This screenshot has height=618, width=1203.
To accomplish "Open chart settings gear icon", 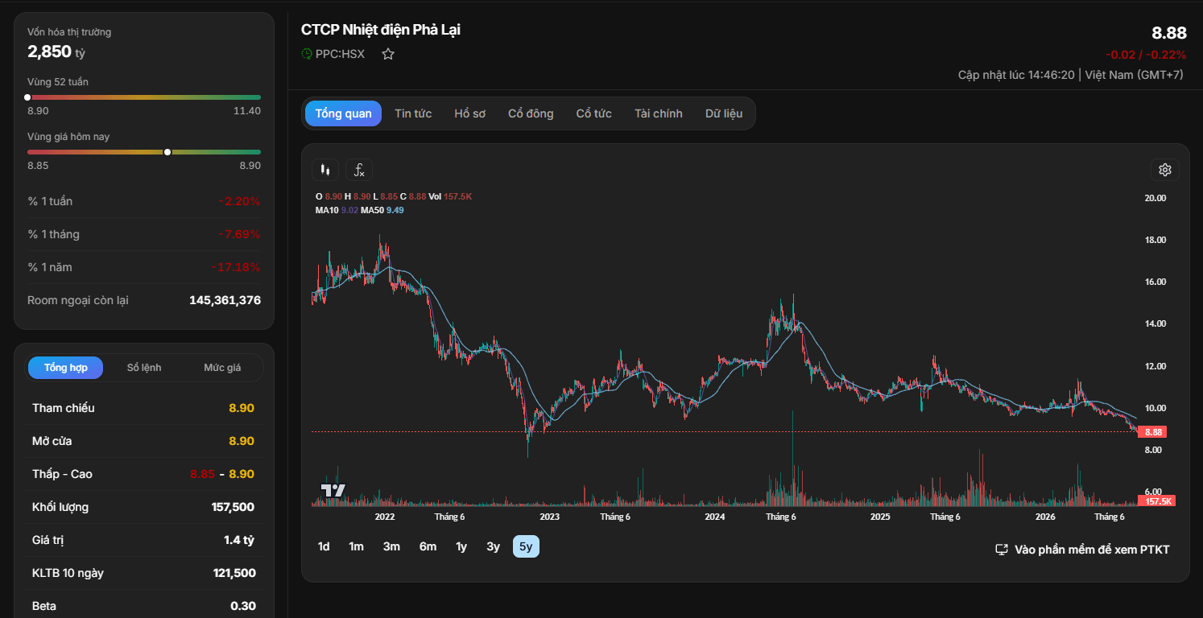I will point(1164,170).
